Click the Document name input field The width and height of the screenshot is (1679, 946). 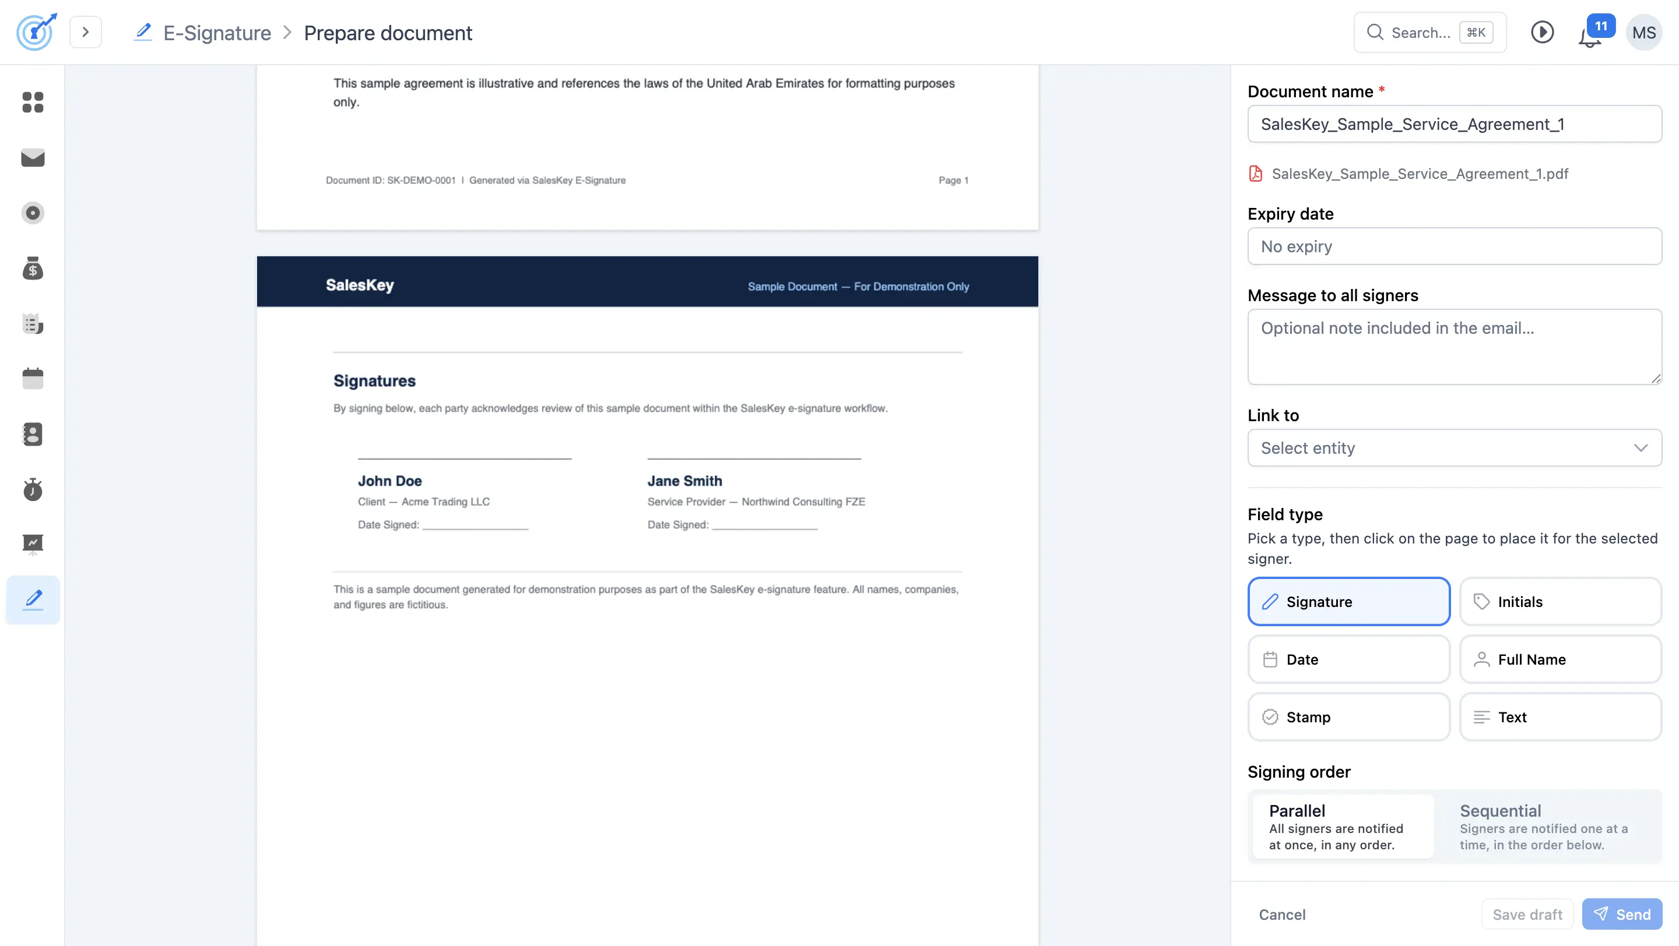1454,123
